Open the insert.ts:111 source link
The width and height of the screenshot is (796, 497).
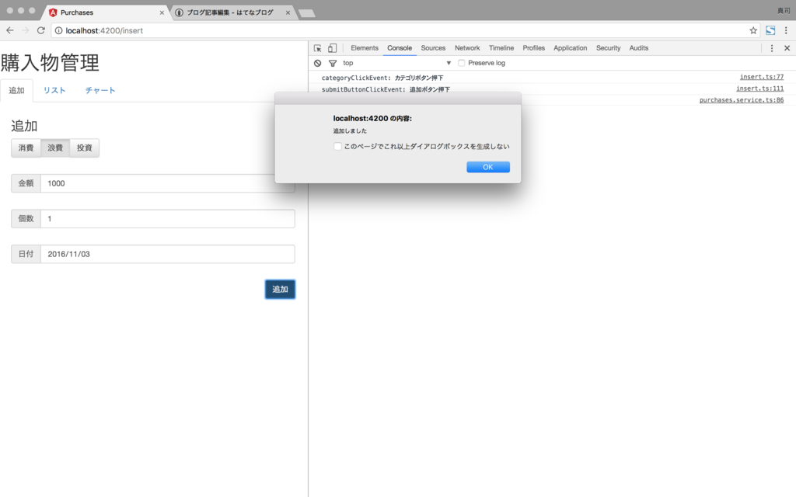click(760, 89)
